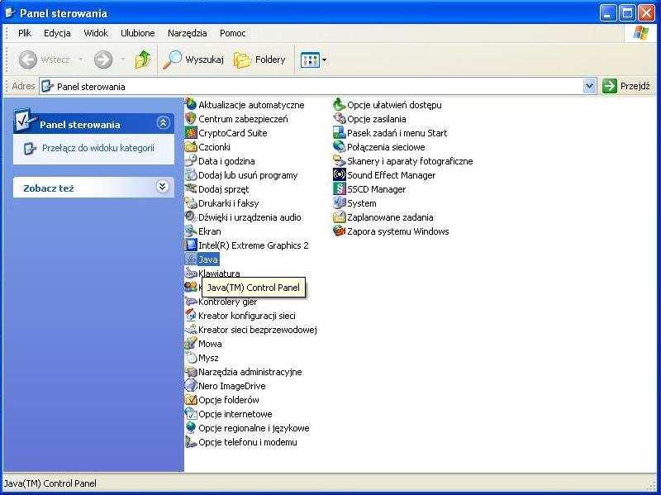The image size is (661, 495).
Task: Click Przełącz do widoku kategorii link
Action: [x=98, y=148]
